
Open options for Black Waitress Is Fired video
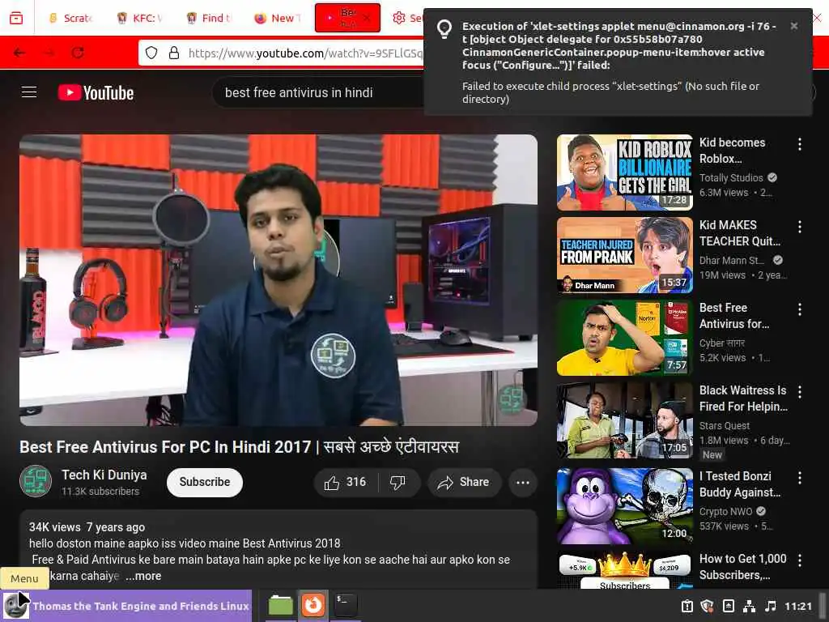pyautogui.click(x=800, y=391)
